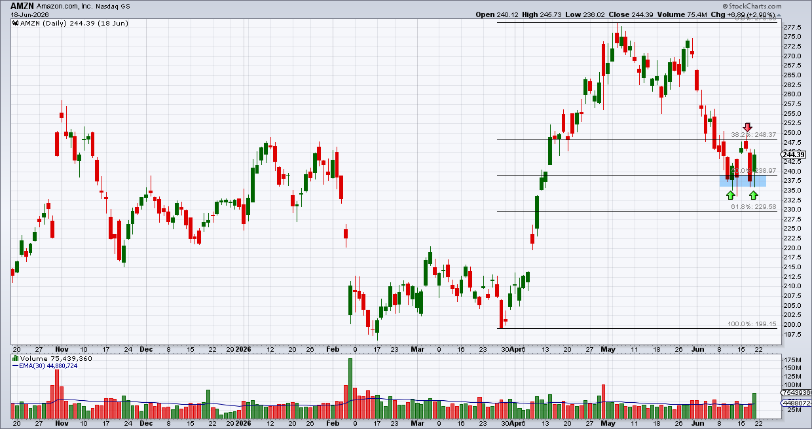Image resolution: width=812 pixels, height=429 pixels.
Task: Click the 250.0 price axis label
Action: pos(792,132)
